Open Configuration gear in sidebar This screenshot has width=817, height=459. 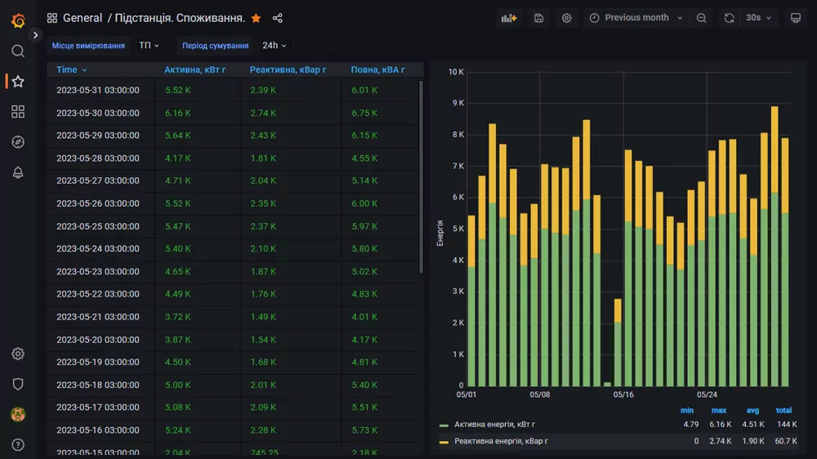pyautogui.click(x=18, y=354)
